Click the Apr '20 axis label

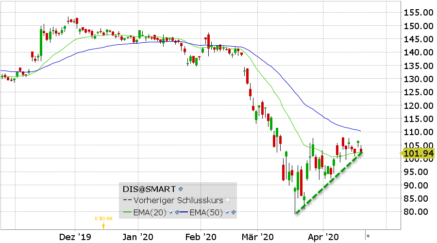[x=323, y=237]
